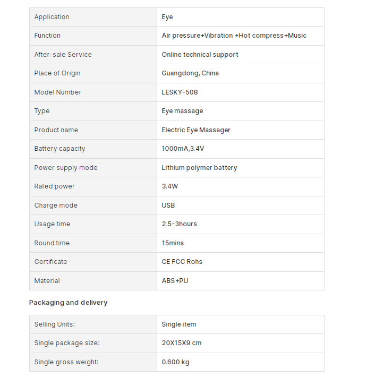This screenshot has width=367, height=377.
Task: Click the Packaging and delivery heading
Action: [x=69, y=303]
